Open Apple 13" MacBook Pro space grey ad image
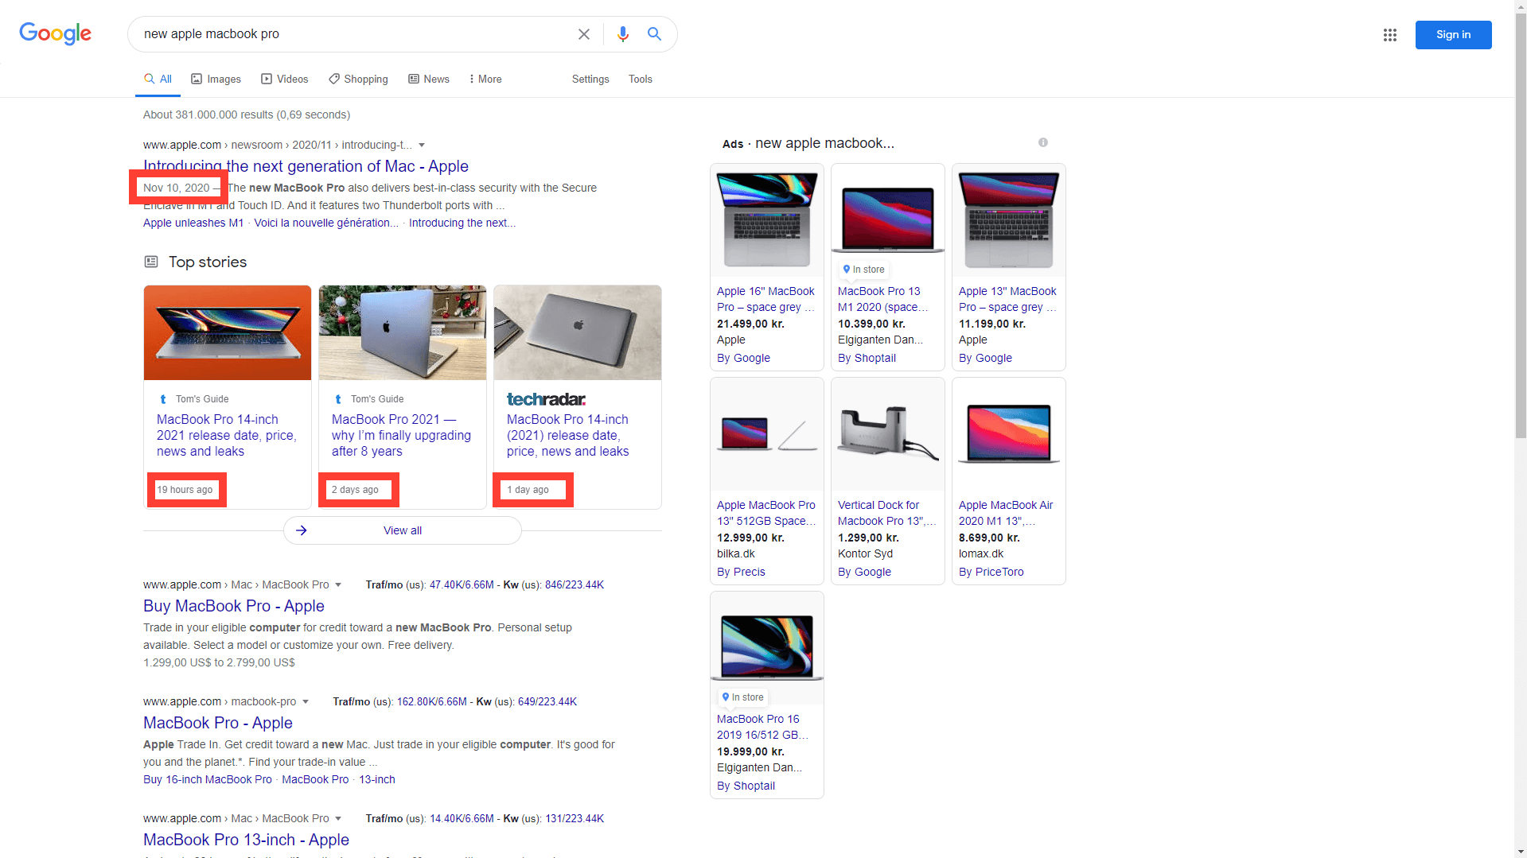This screenshot has width=1527, height=858. pyautogui.click(x=1009, y=220)
